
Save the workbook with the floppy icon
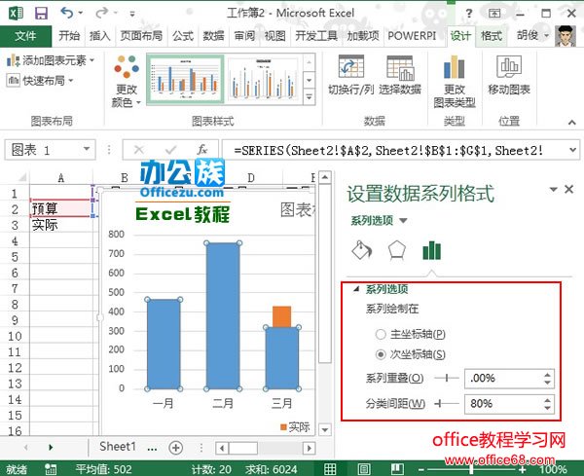pos(41,14)
